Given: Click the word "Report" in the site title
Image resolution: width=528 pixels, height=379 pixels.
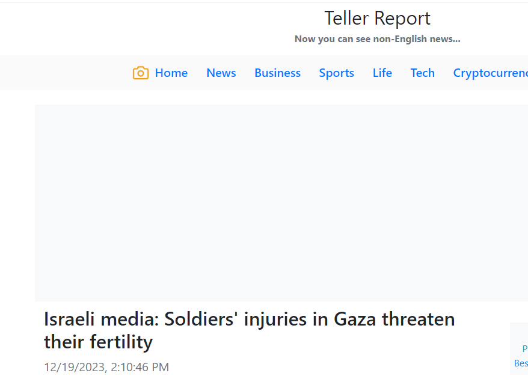Looking at the screenshot, I should click(x=404, y=19).
